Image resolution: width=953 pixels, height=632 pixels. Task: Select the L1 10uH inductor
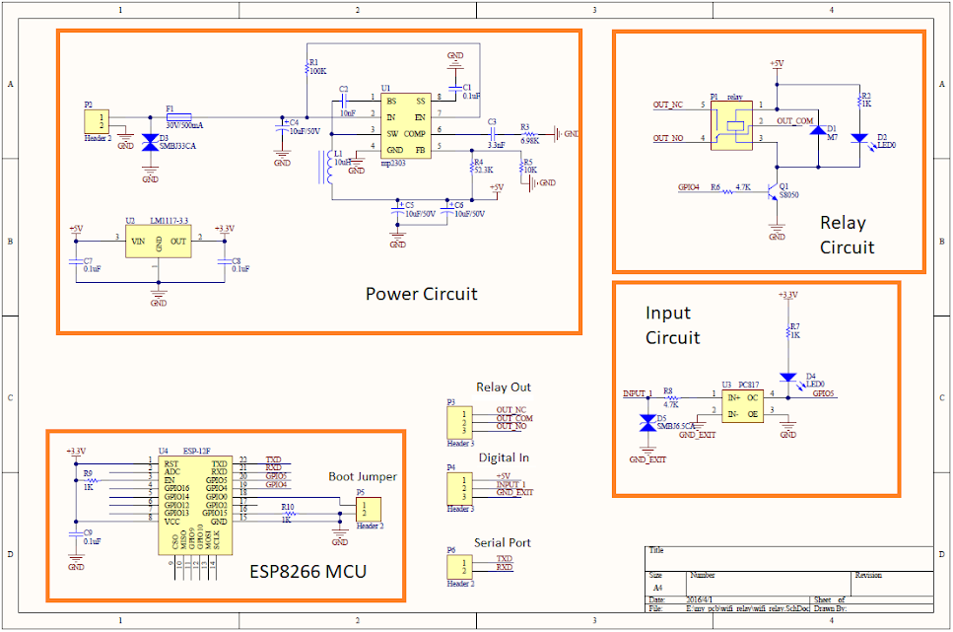click(326, 166)
